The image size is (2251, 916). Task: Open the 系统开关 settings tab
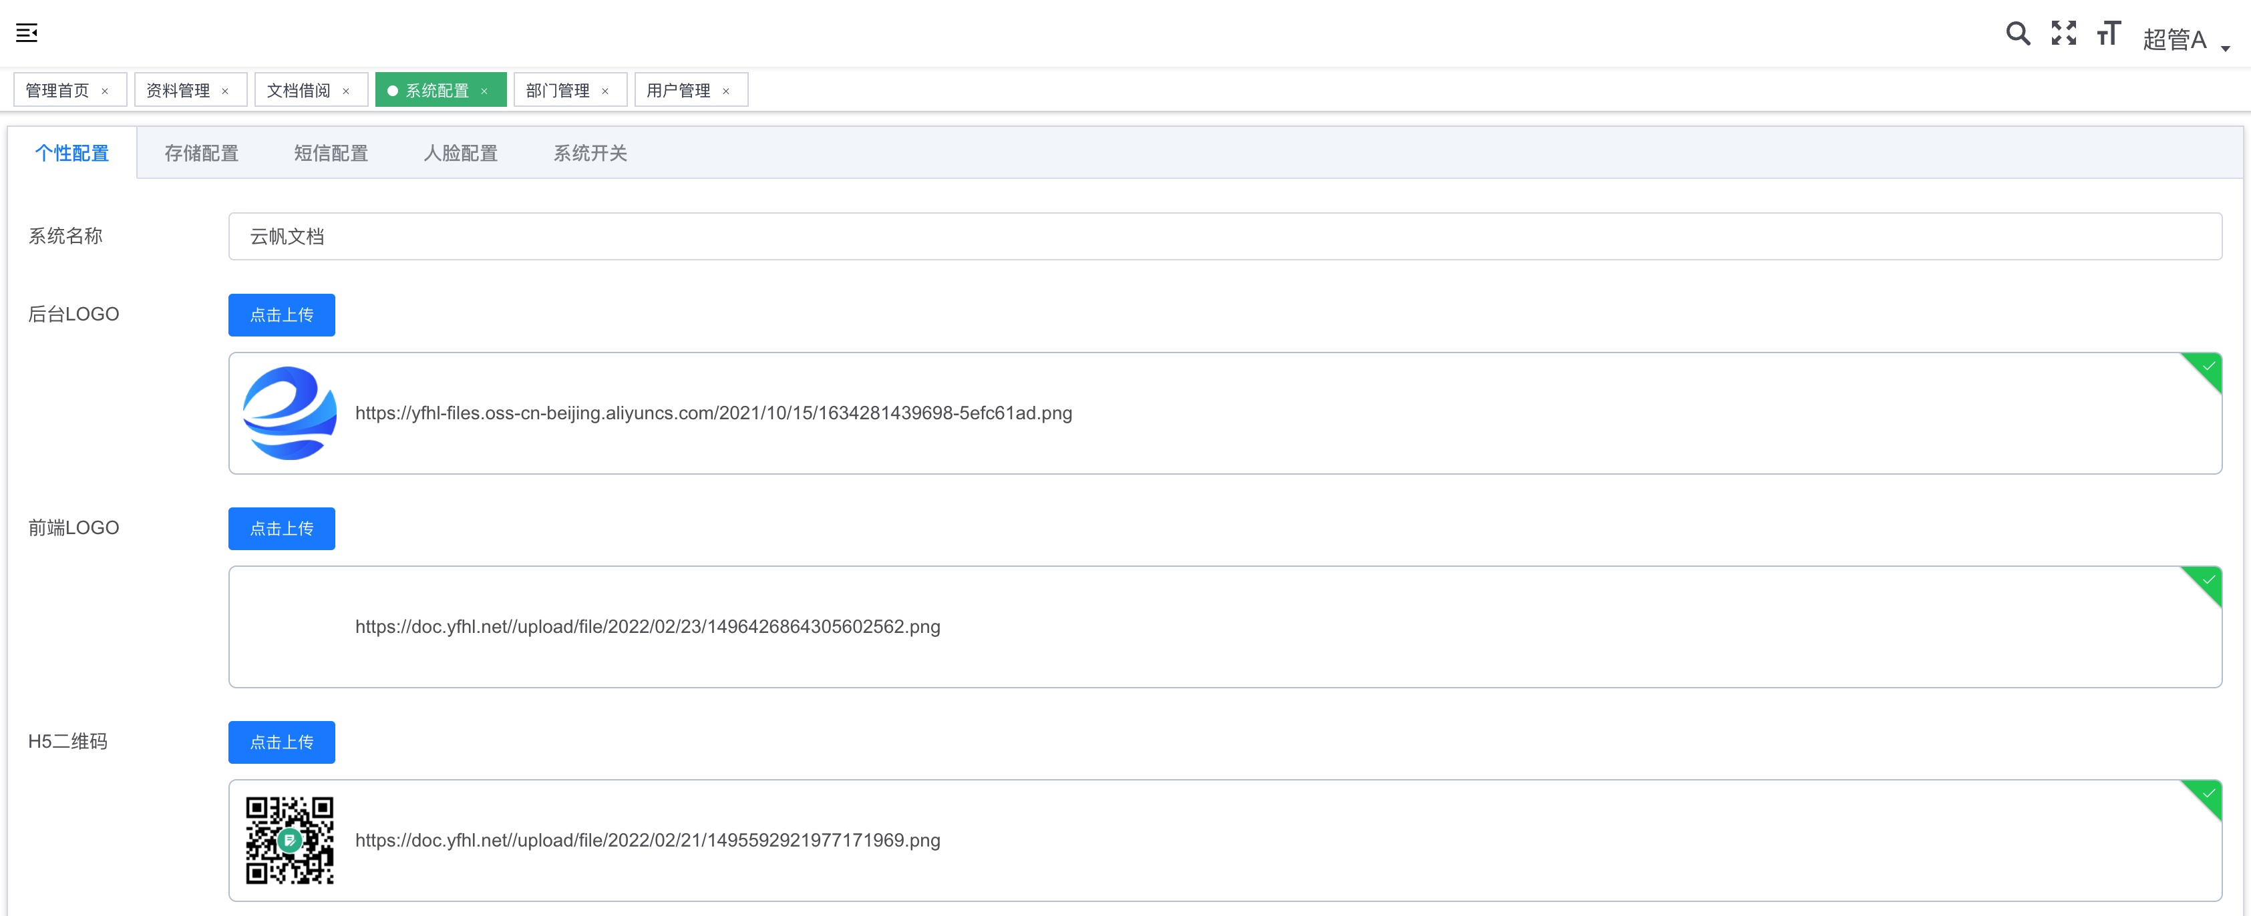click(x=590, y=153)
